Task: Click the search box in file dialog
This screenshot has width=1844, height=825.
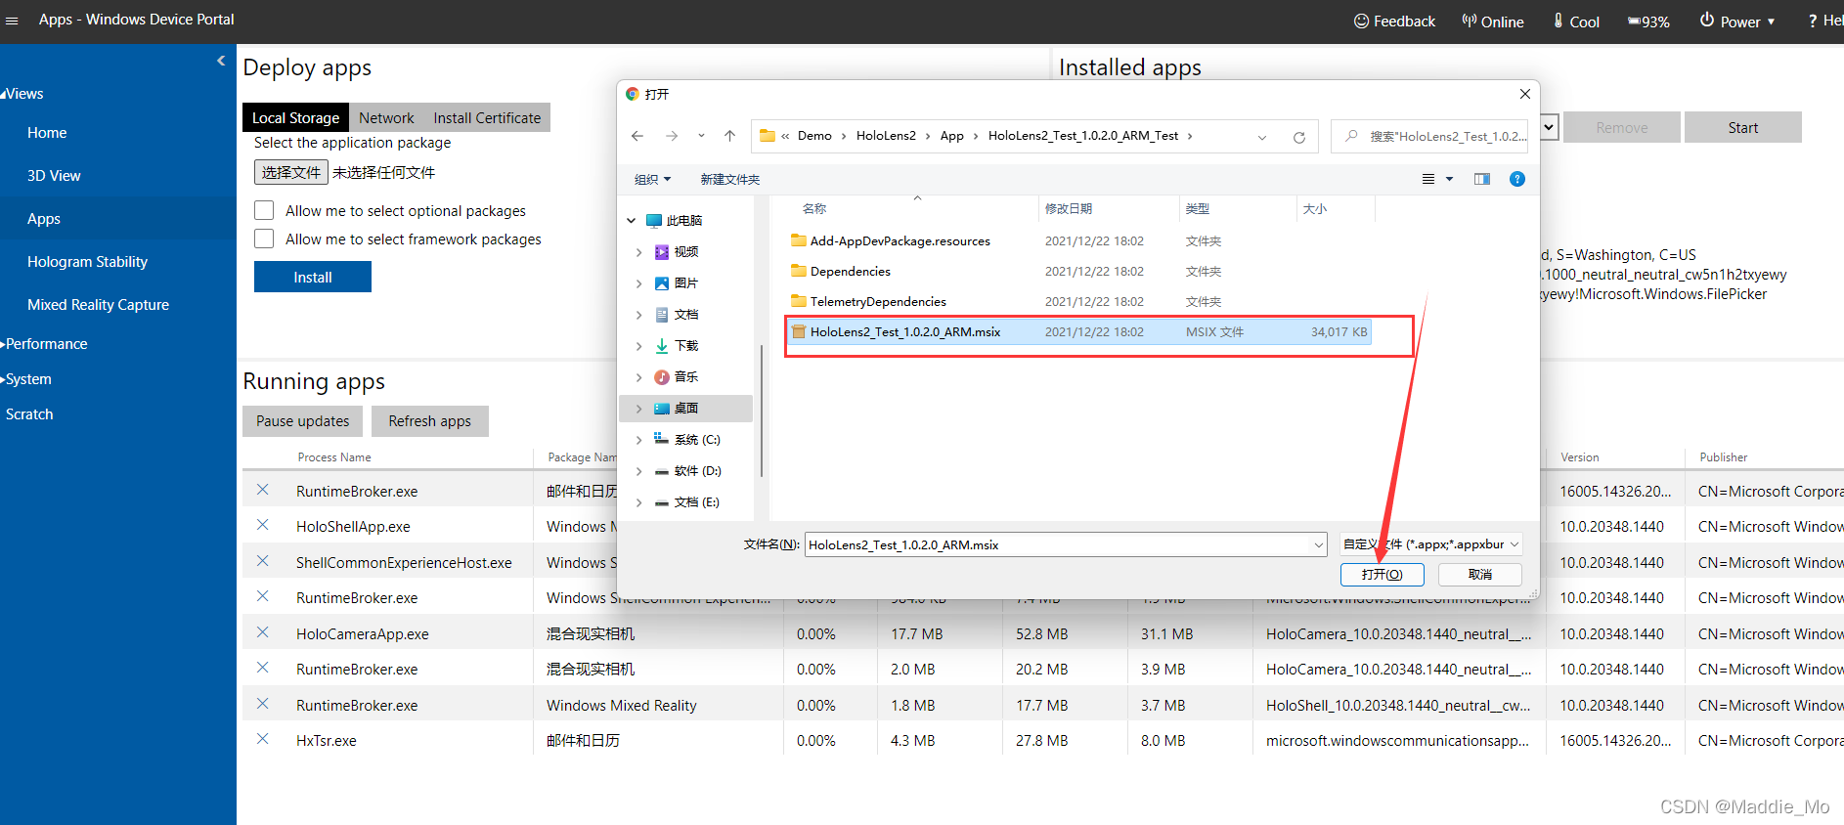Action: 1431,136
